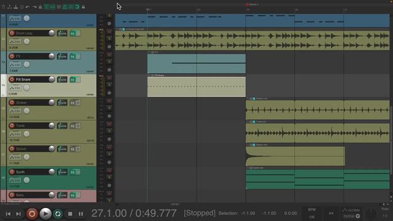The image size is (393, 221).
Task: Toggle the padlock locking icon in toolbar
Action: (x=84, y=7)
